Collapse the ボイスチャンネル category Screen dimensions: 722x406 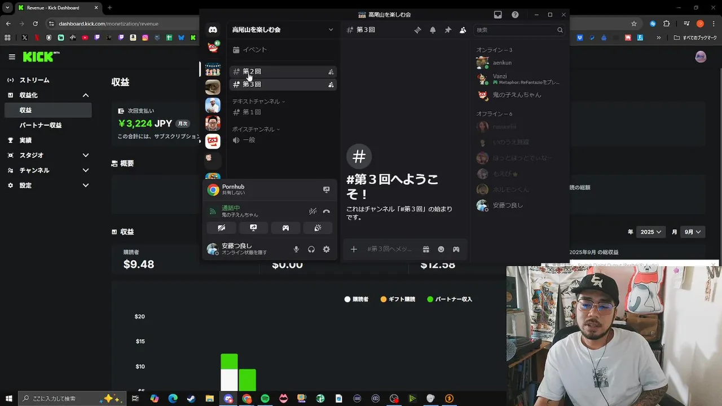pyautogui.click(x=256, y=129)
